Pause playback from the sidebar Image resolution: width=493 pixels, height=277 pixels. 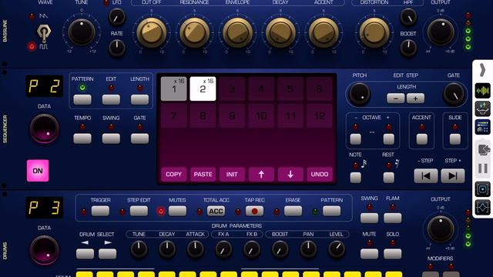pos(483,169)
